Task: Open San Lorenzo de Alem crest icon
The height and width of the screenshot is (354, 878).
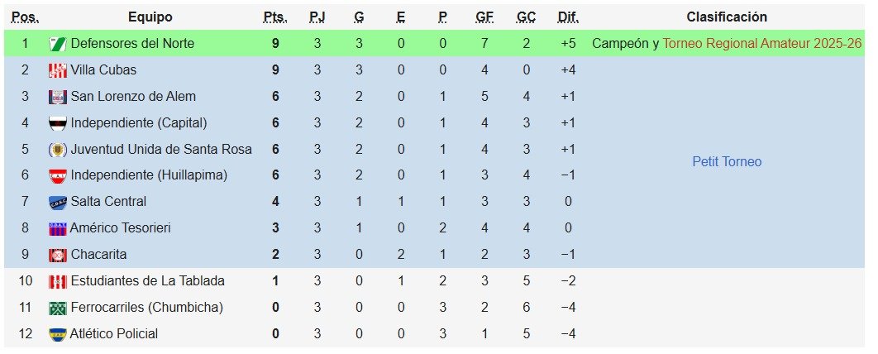Action: pos(58,96)
